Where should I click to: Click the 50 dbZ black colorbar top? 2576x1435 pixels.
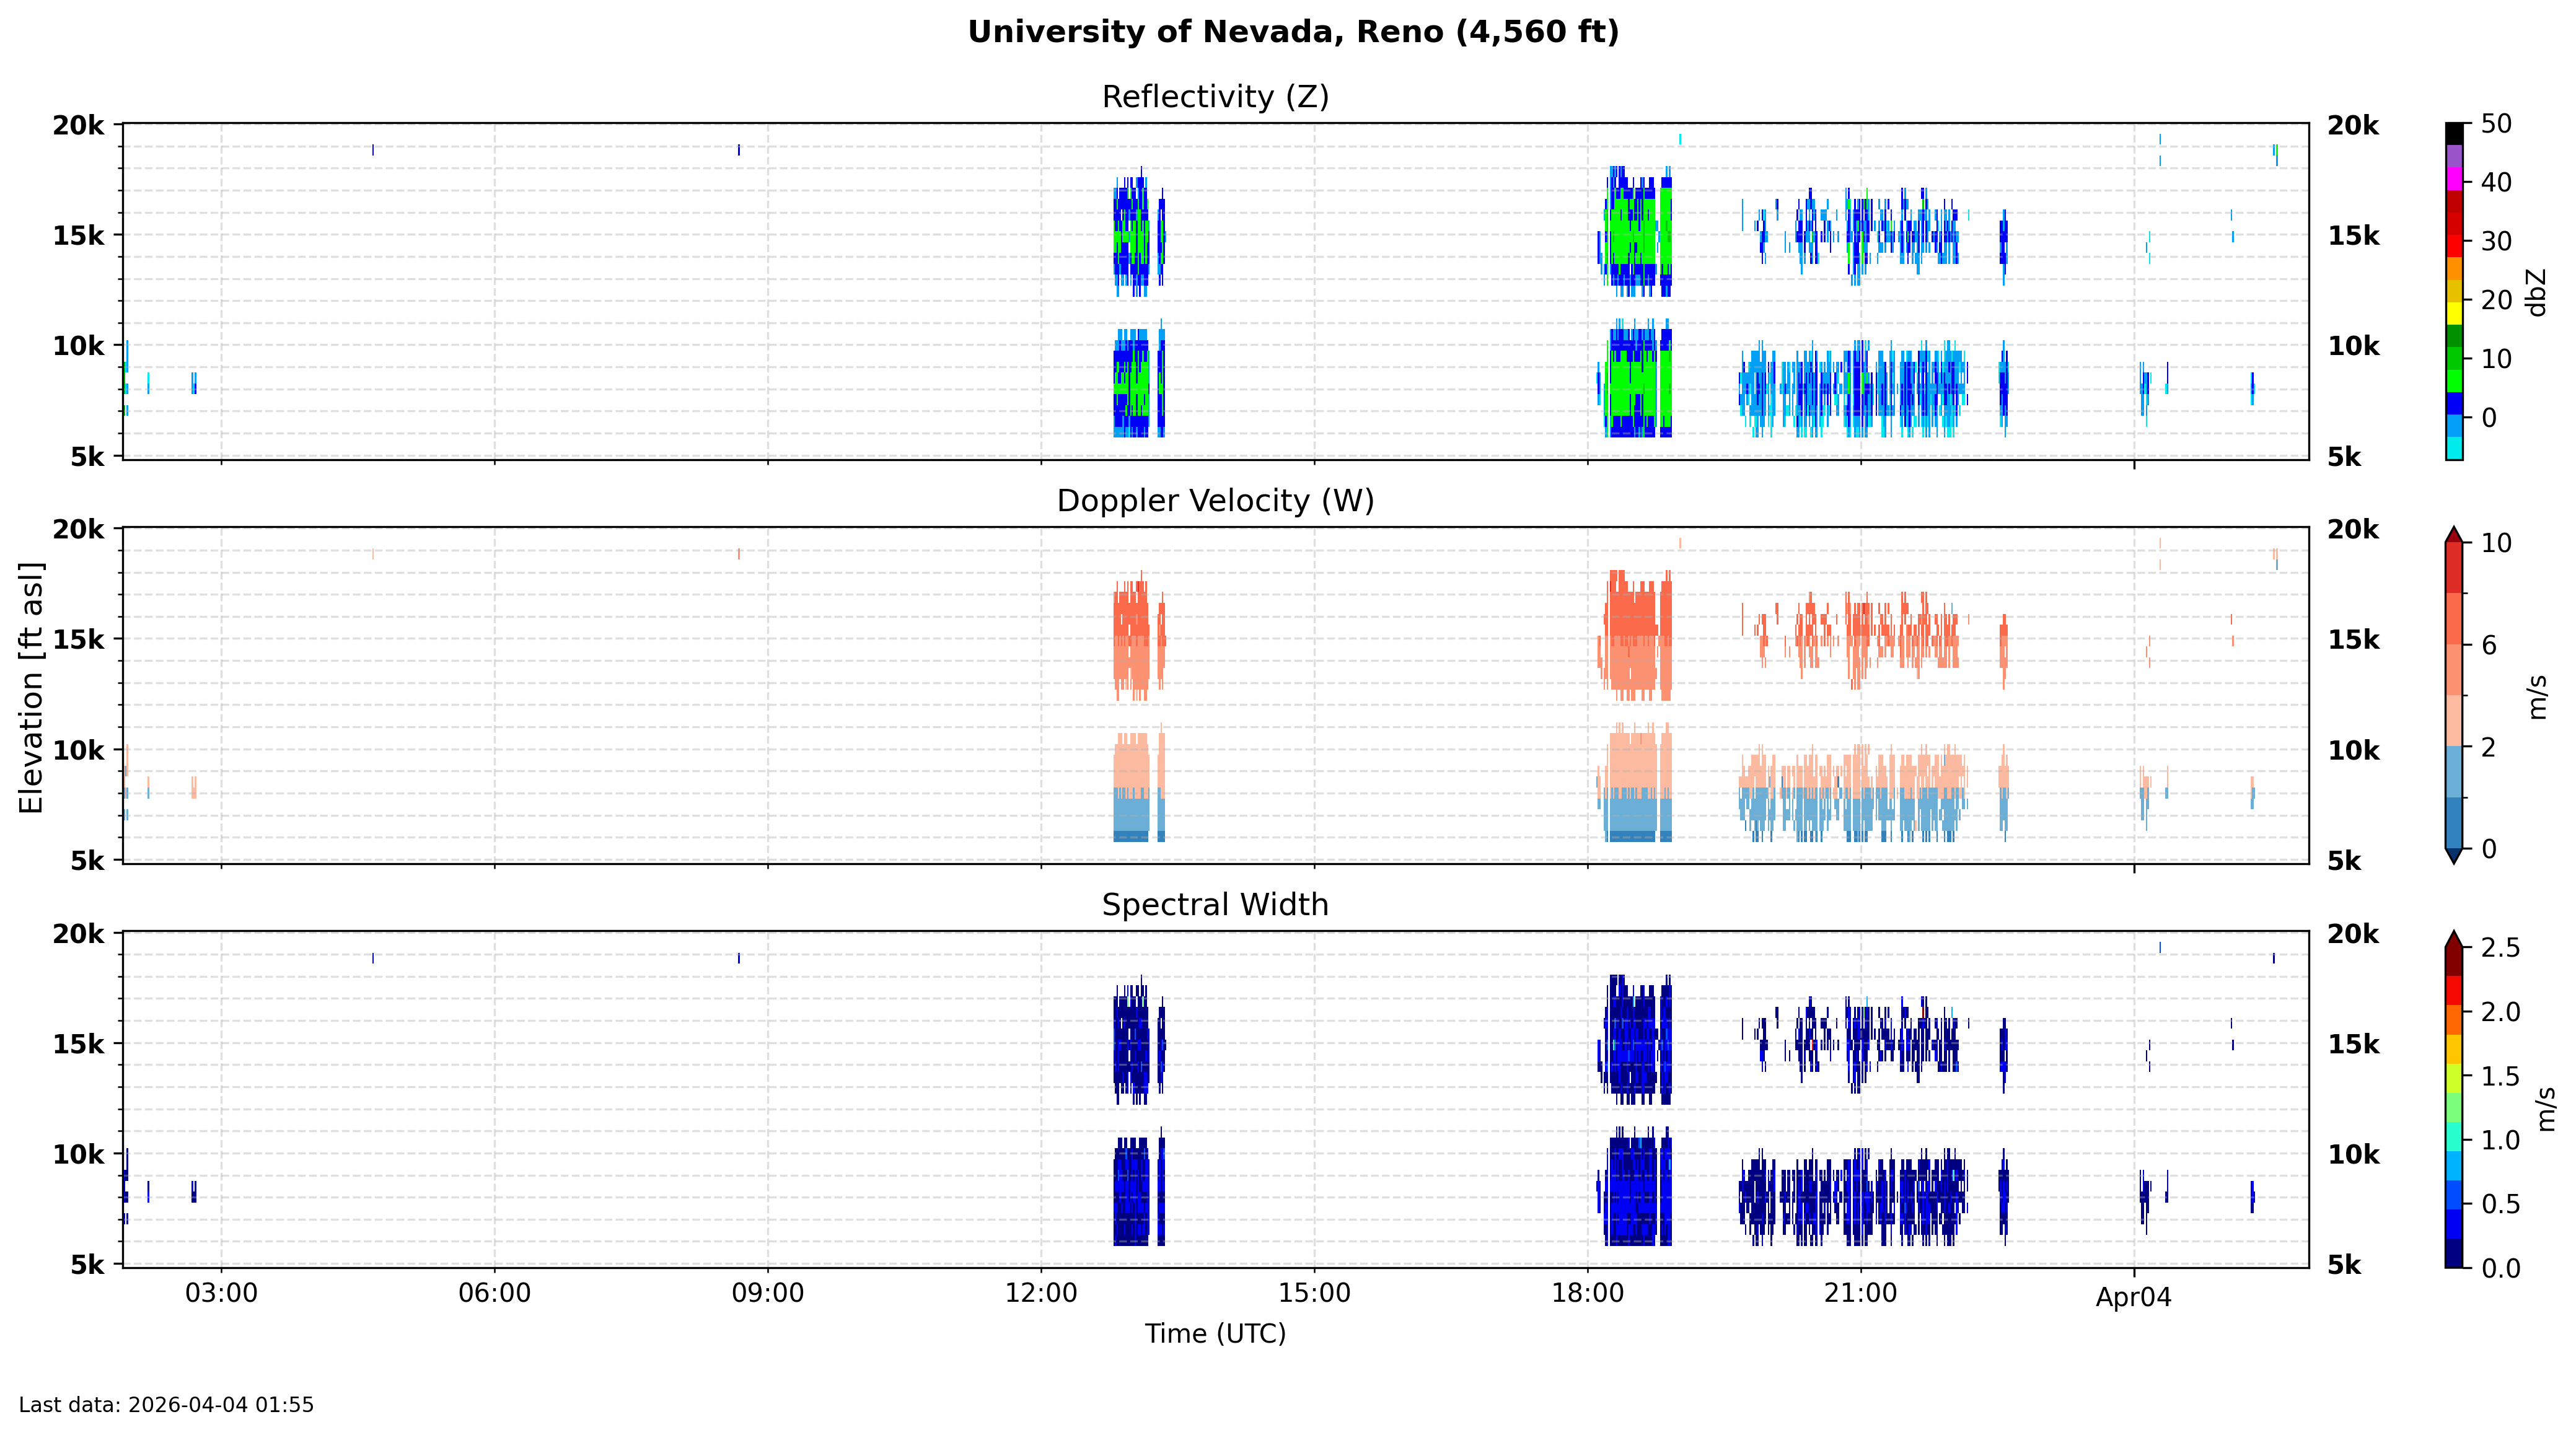coord(2454,134)
